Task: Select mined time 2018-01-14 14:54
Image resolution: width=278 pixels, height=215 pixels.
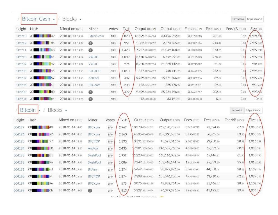Action: (x=71, y=36)
